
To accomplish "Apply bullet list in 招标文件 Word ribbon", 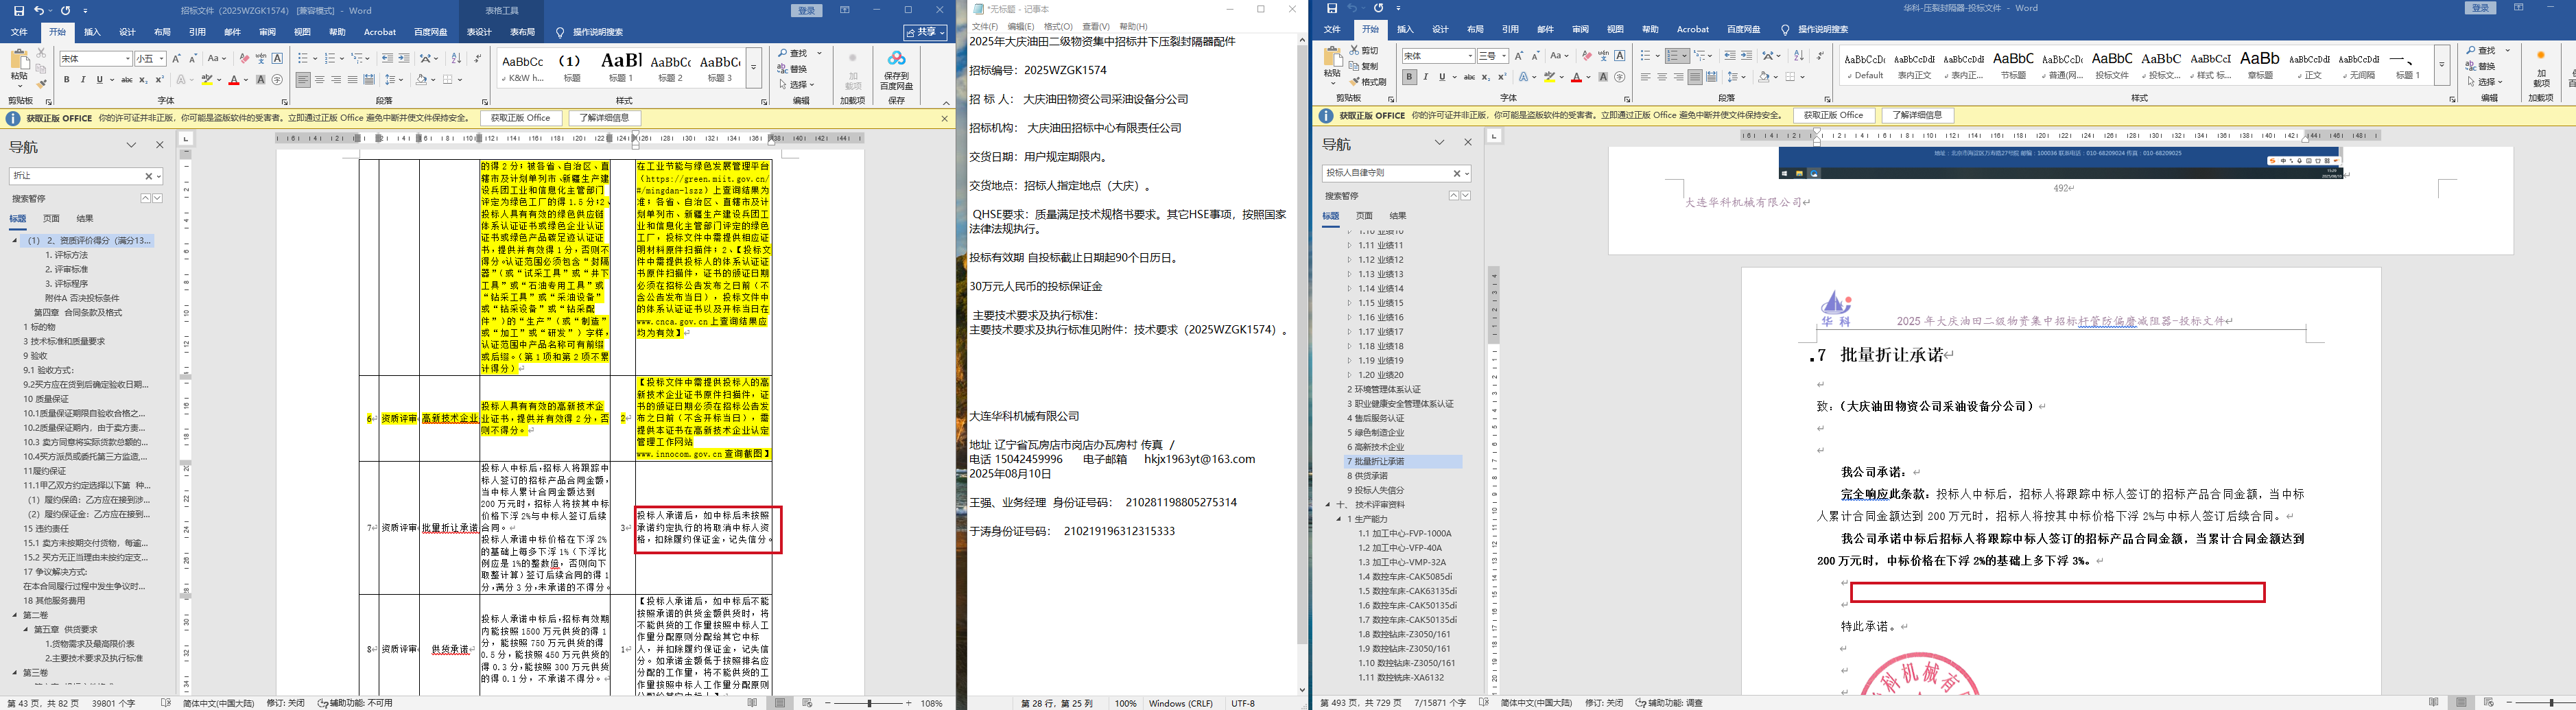I will (x=303, y=59).
